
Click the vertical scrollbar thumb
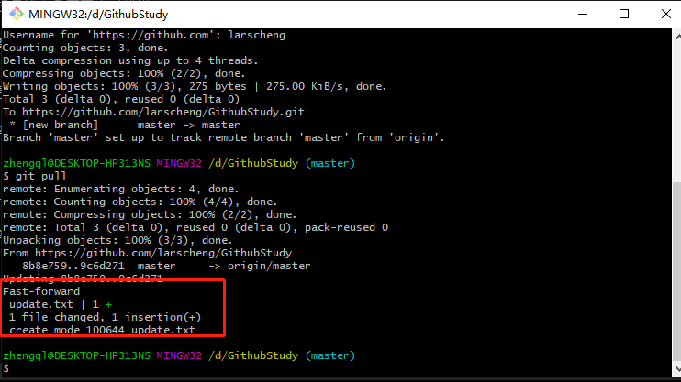pos(677,271)
